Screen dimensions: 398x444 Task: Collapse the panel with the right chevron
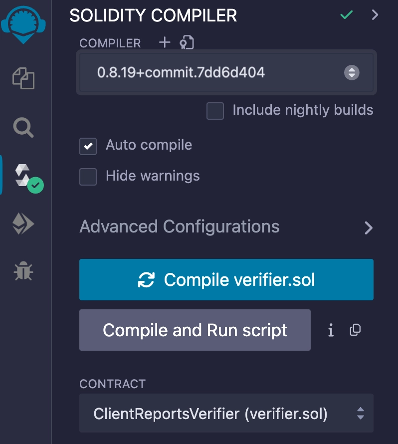(375, 15)
